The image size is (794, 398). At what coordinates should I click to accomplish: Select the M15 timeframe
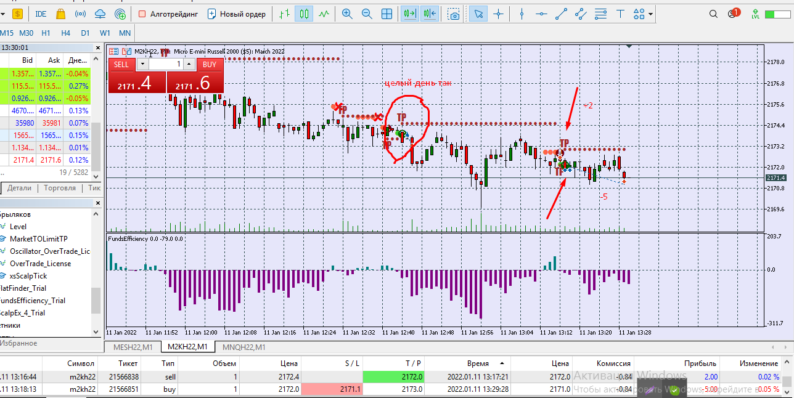pos(6,33)
